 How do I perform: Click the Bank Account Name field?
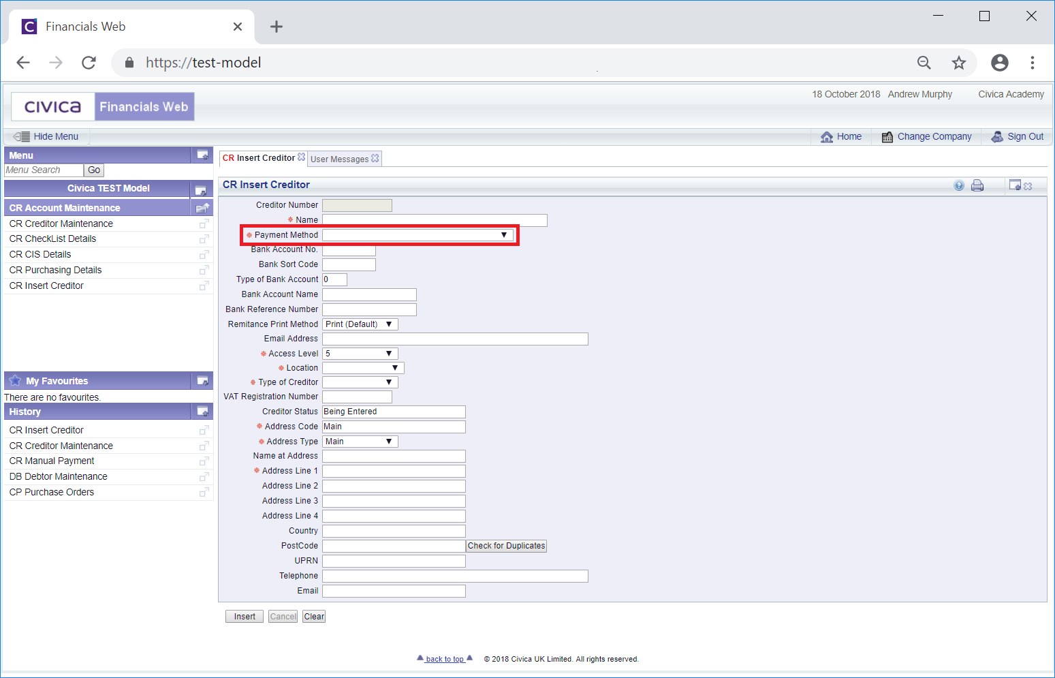click(369, 294)
